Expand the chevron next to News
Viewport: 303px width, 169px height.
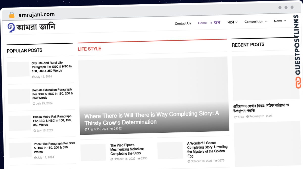[x=285, y=21]
